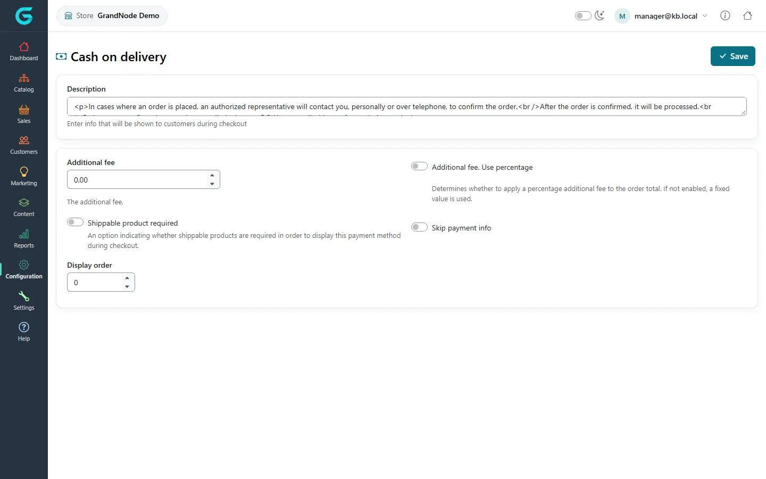
Task: Click the 'Display order' field label
Action: (x=89, y=265)
